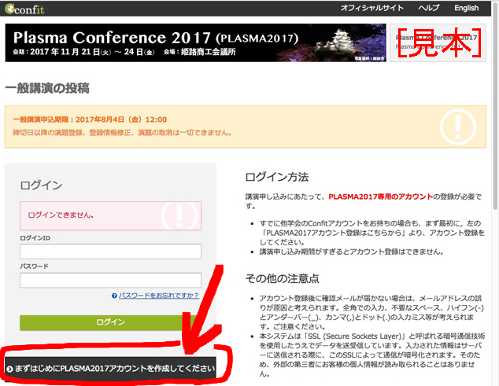This screenshot has height=386, width=499.
Task: Click the その他の注意点 heading
Action: point(283,278)
